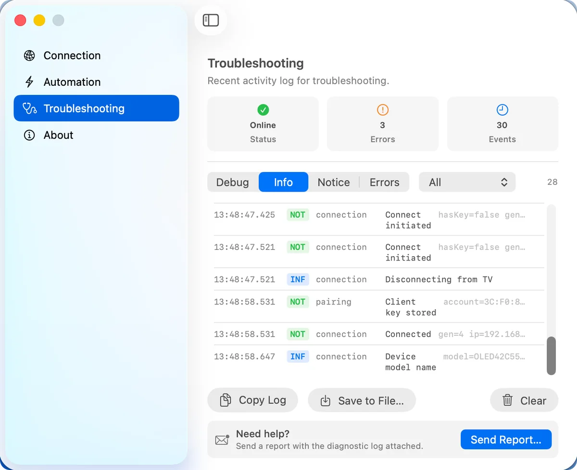Click Save to File button
The width and height of the screenshot is (577, 470).
[x=362, y=400]
